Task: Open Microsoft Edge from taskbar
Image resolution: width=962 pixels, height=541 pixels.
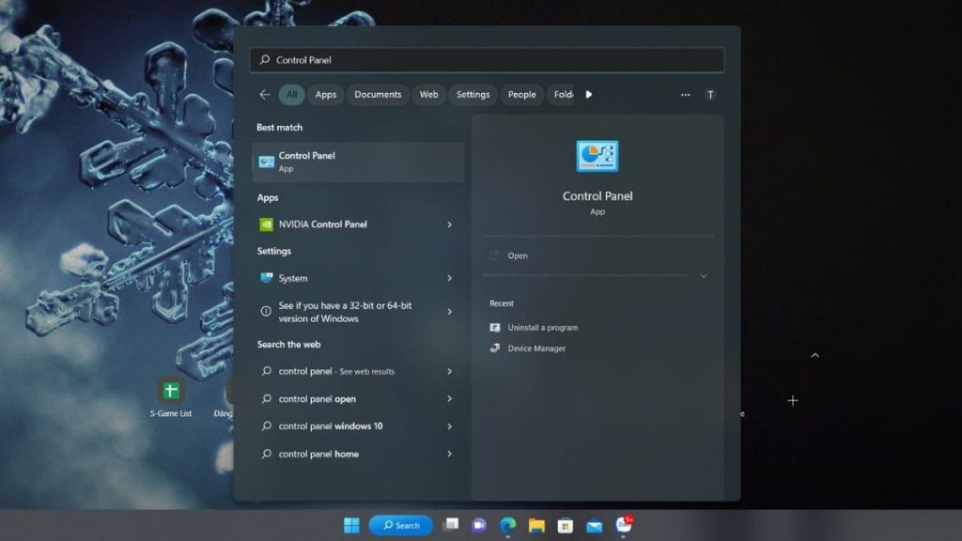Action: click(508, 525)
